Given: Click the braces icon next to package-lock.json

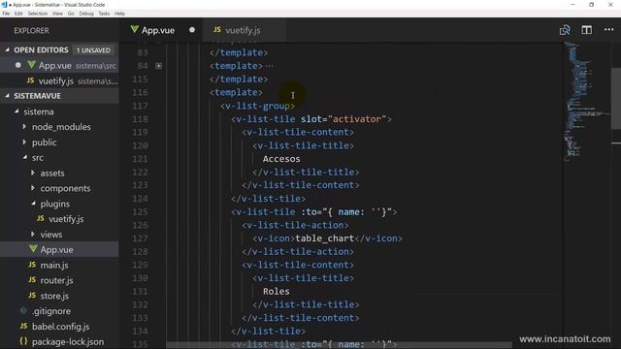Looking at the screenshot, I should tap(23, 341).
